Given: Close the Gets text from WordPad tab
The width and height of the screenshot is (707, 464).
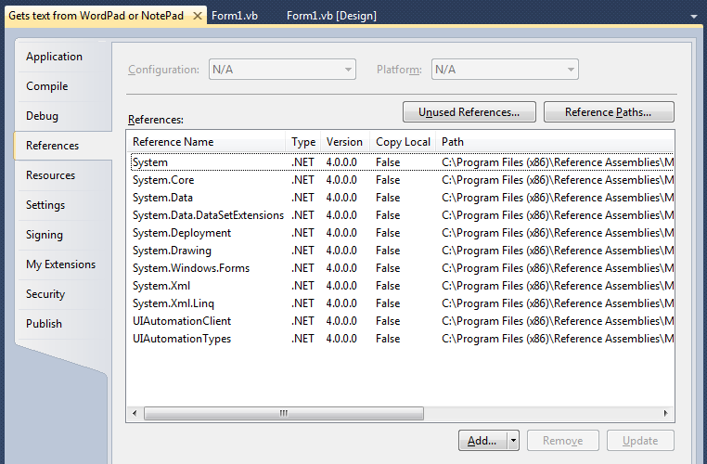Looking at the screenshot, I should pos(198,16).
